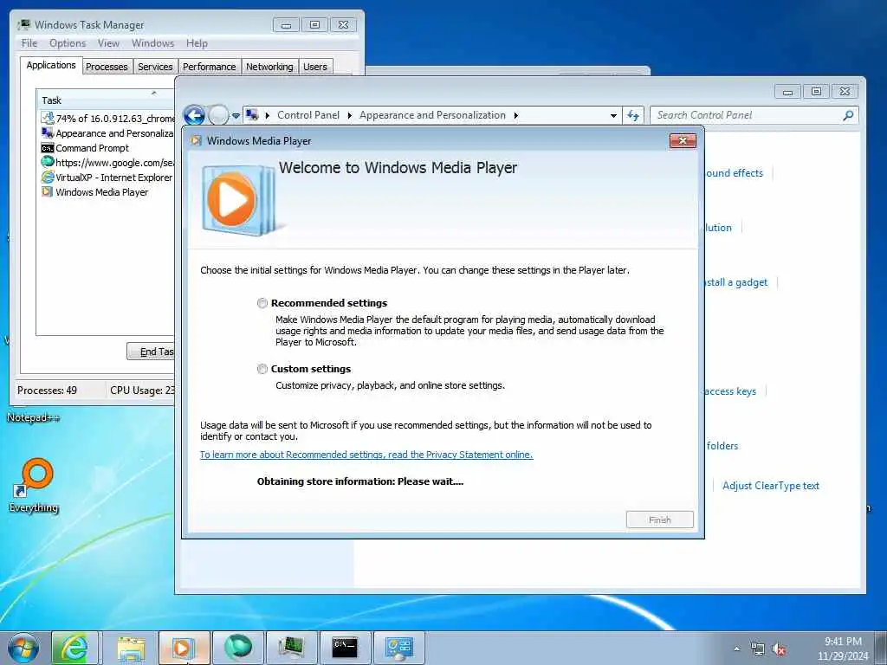Open the Start menu orb

(x=23, y=648)
